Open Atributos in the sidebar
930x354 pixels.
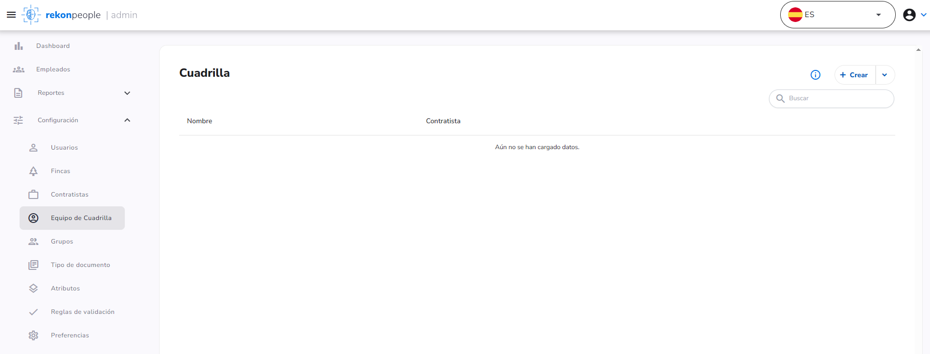pyautogui.click(x=65, y=288)
